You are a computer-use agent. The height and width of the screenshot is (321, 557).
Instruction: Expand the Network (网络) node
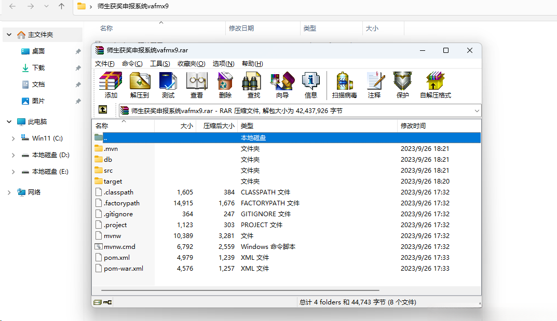(x=9, y=192)
